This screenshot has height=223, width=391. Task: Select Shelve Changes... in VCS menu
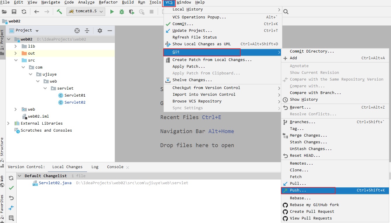pos(223,80)
